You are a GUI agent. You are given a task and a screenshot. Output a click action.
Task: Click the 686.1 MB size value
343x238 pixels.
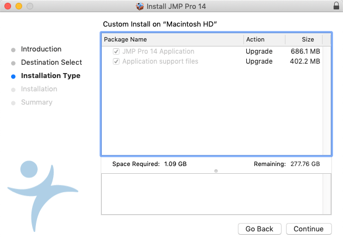pyautogui.click(x=305, y=51)
